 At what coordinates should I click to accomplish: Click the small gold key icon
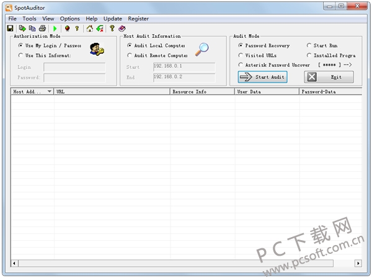(77, 29)
